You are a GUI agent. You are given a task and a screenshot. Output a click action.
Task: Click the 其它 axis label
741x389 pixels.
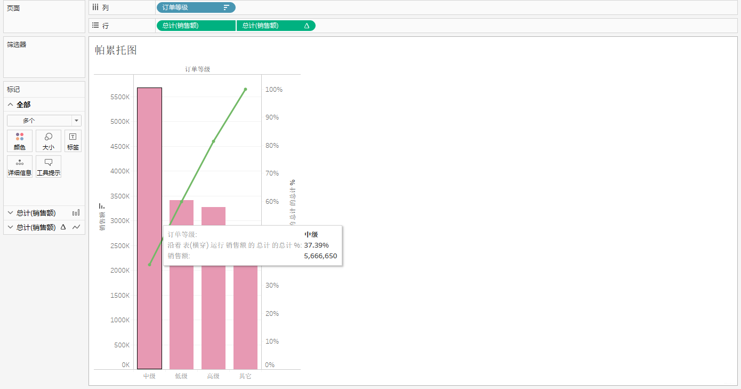pyautogui.click(x=245, y=376)
